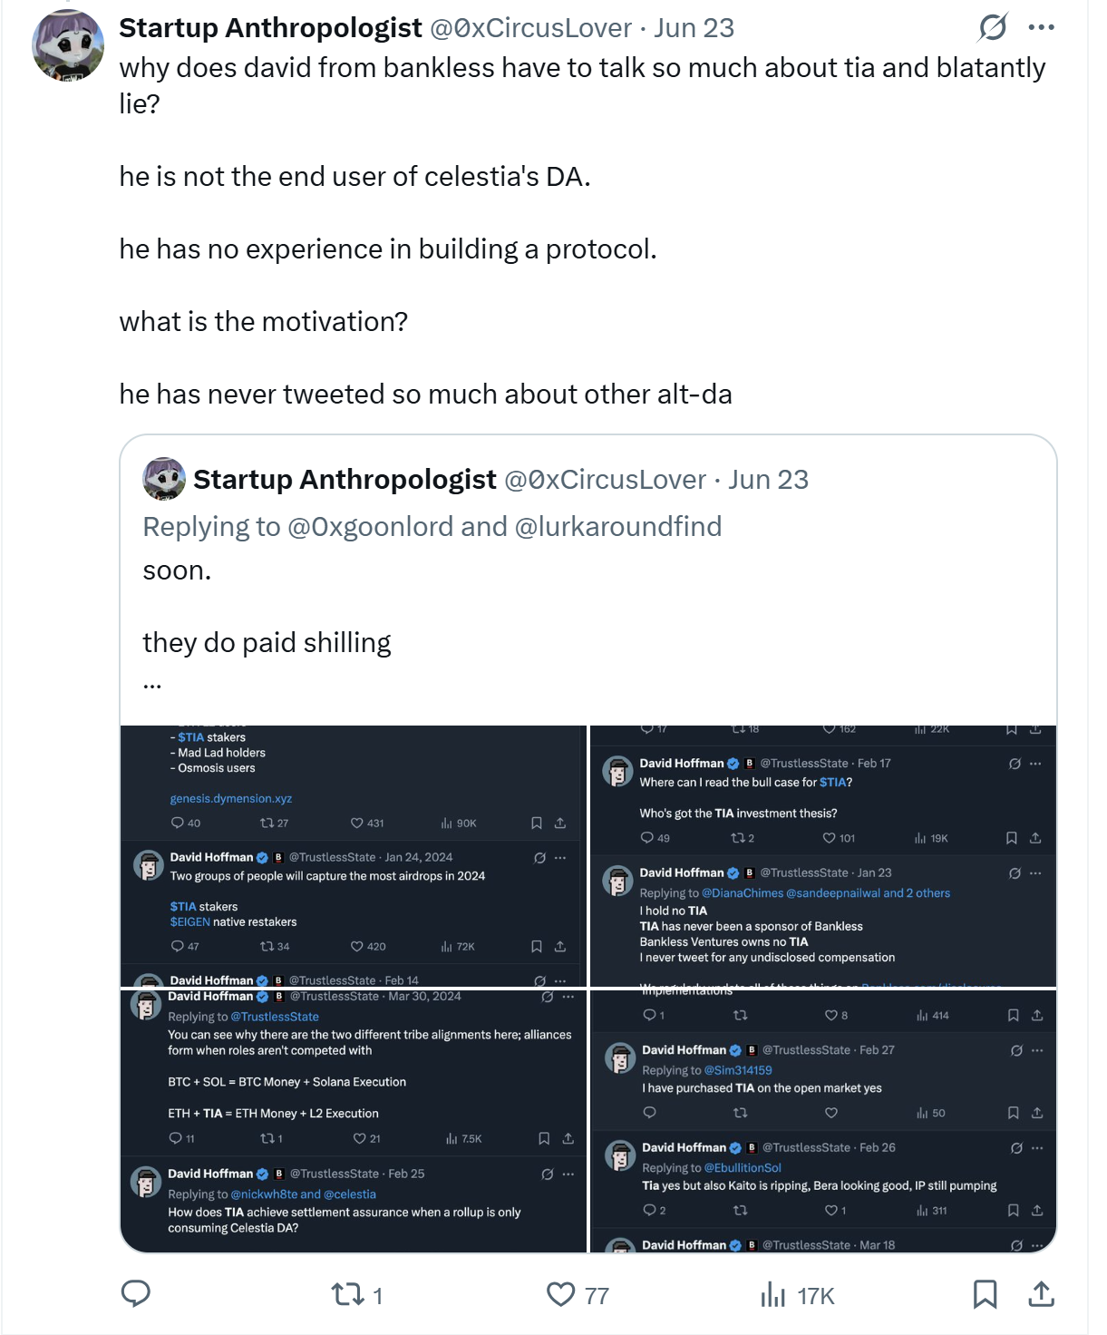
Task: Repost this tweet using the retweet icon
Action: coord(347,1294)
